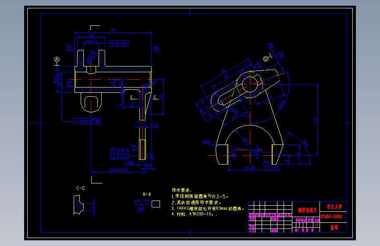The height and width of the screenshot is (246, 380).
Task: Select the red part name in the title block
Action: [x=307, y=210]
